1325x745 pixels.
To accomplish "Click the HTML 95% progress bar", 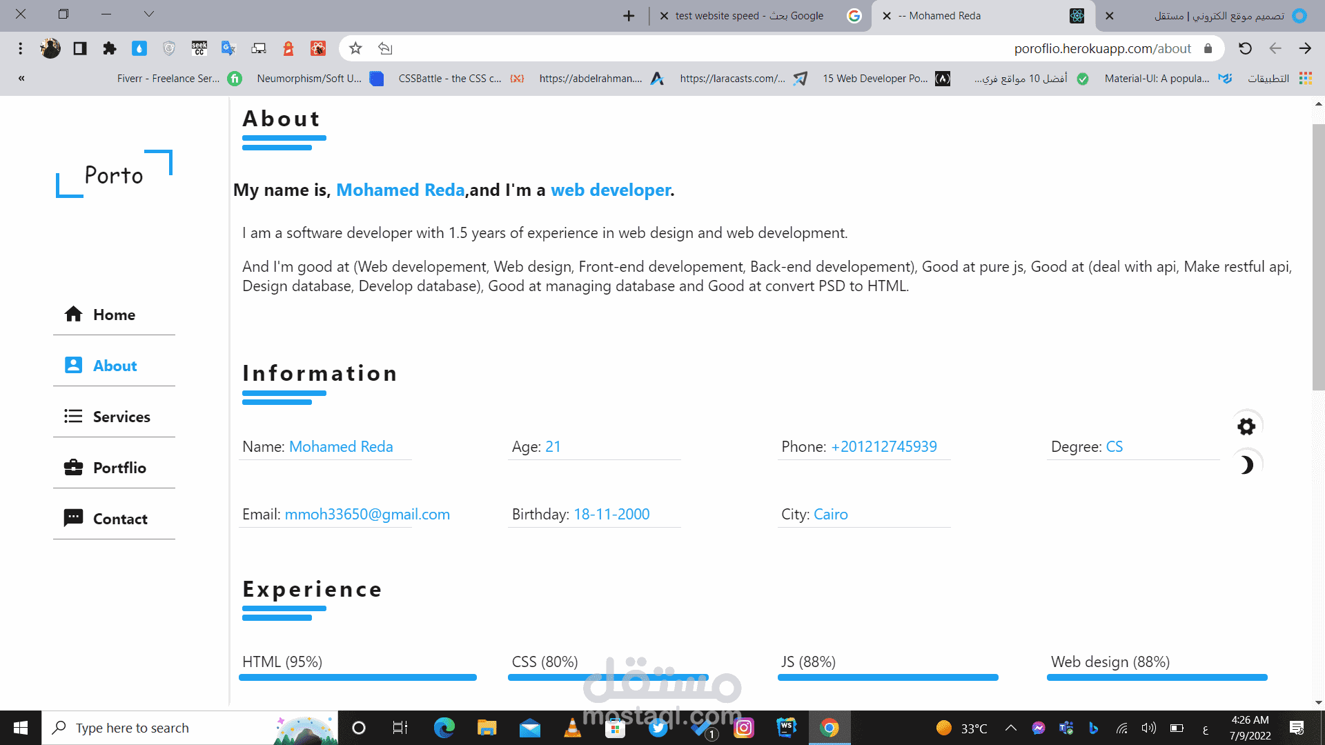I will pos(357,677).
